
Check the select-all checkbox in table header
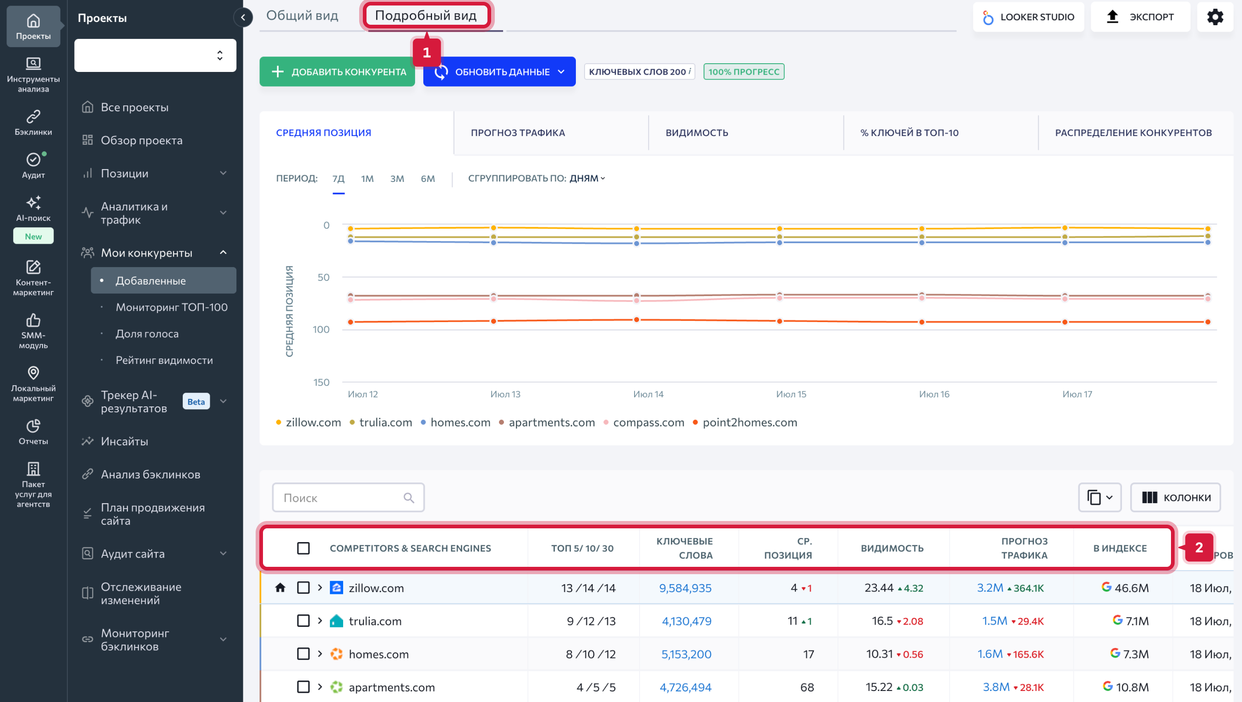coord(304,548)
